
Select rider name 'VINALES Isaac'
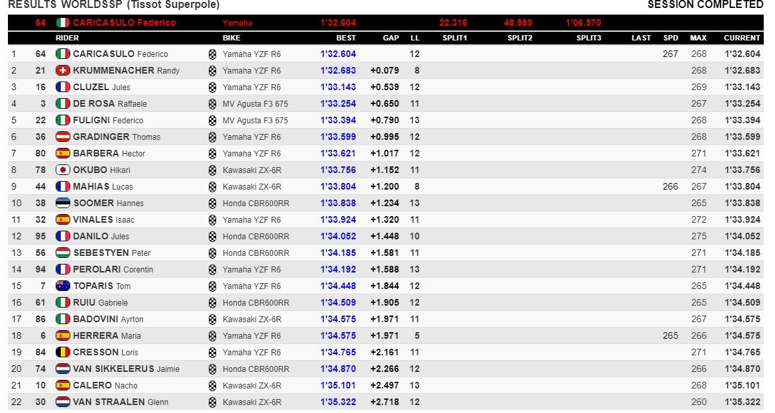(x=104, y=220)
